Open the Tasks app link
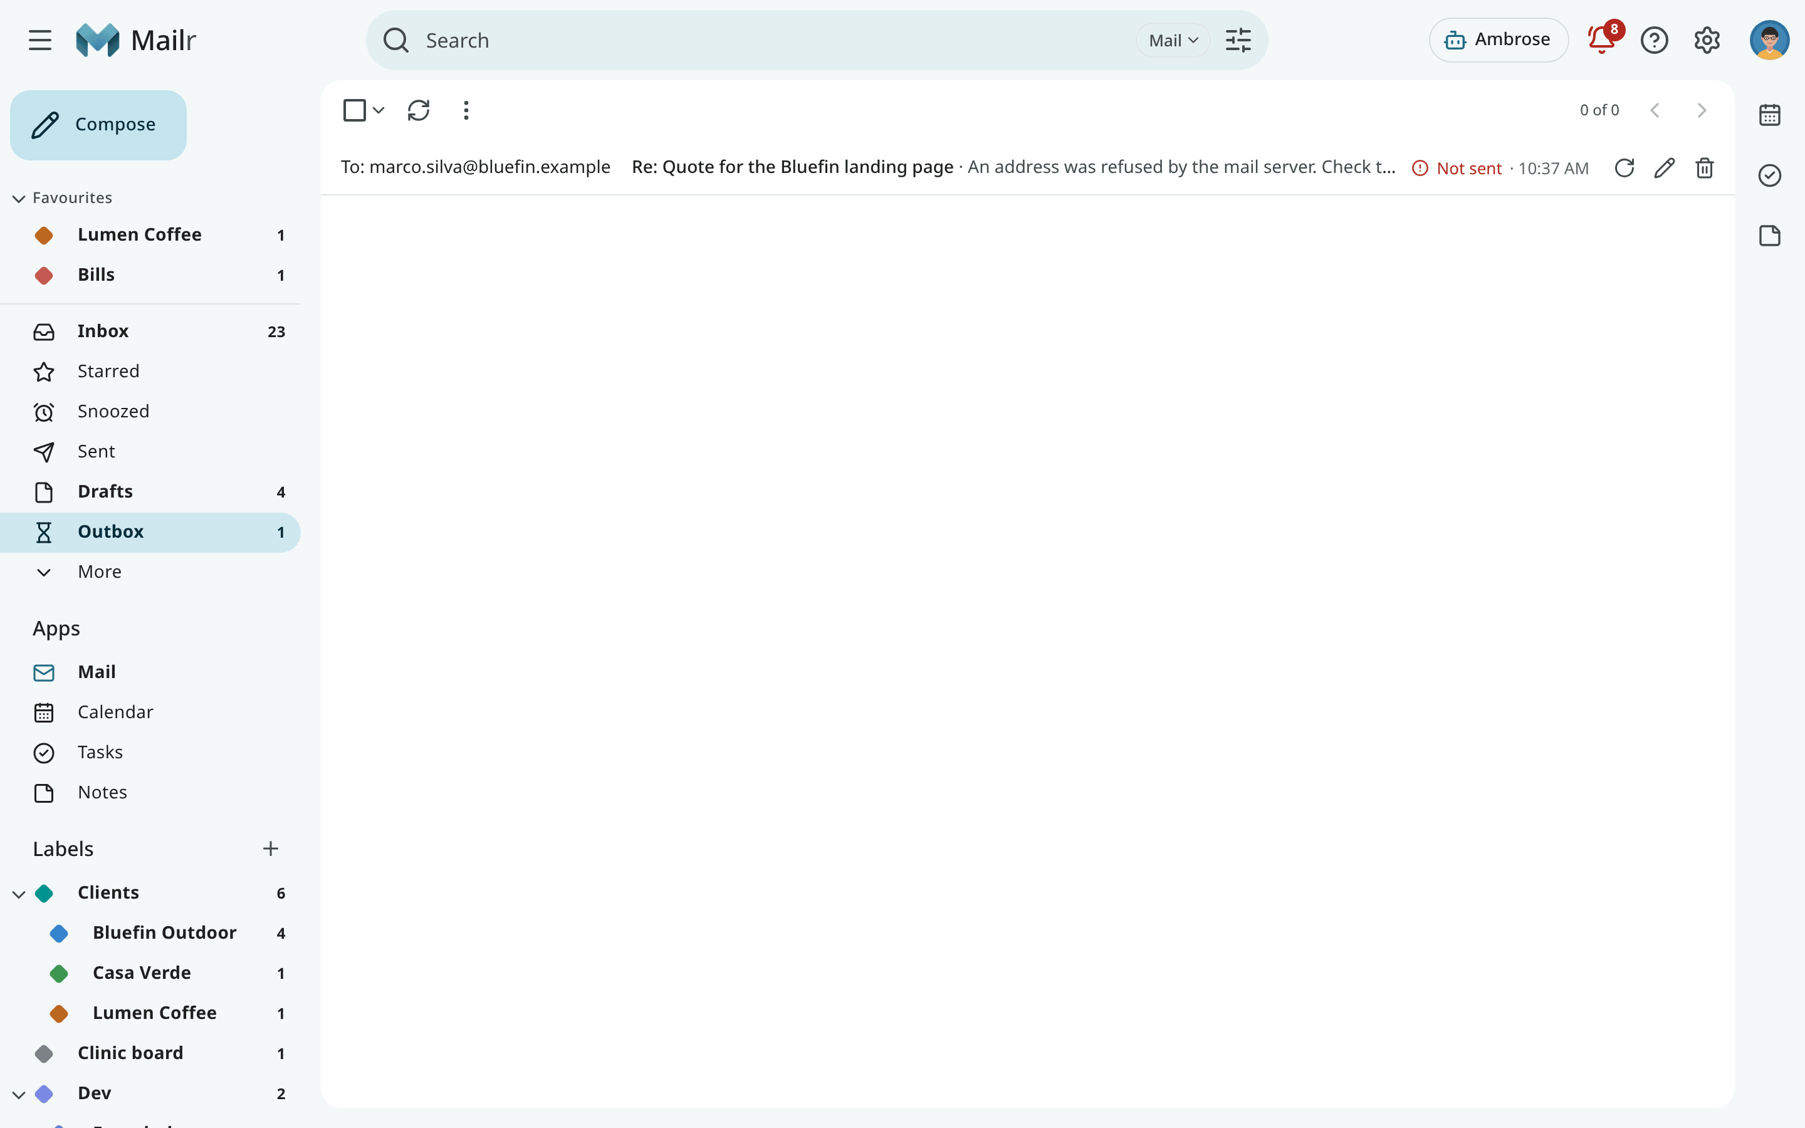 point(150,753)
